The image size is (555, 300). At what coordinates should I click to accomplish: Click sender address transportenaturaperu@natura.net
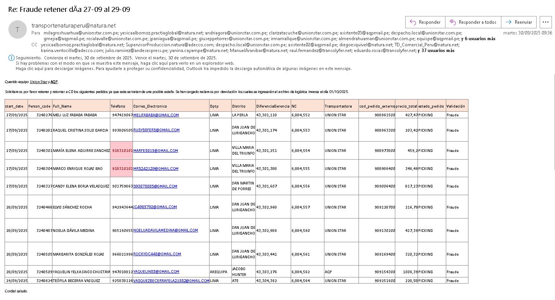tap(74, 26)
